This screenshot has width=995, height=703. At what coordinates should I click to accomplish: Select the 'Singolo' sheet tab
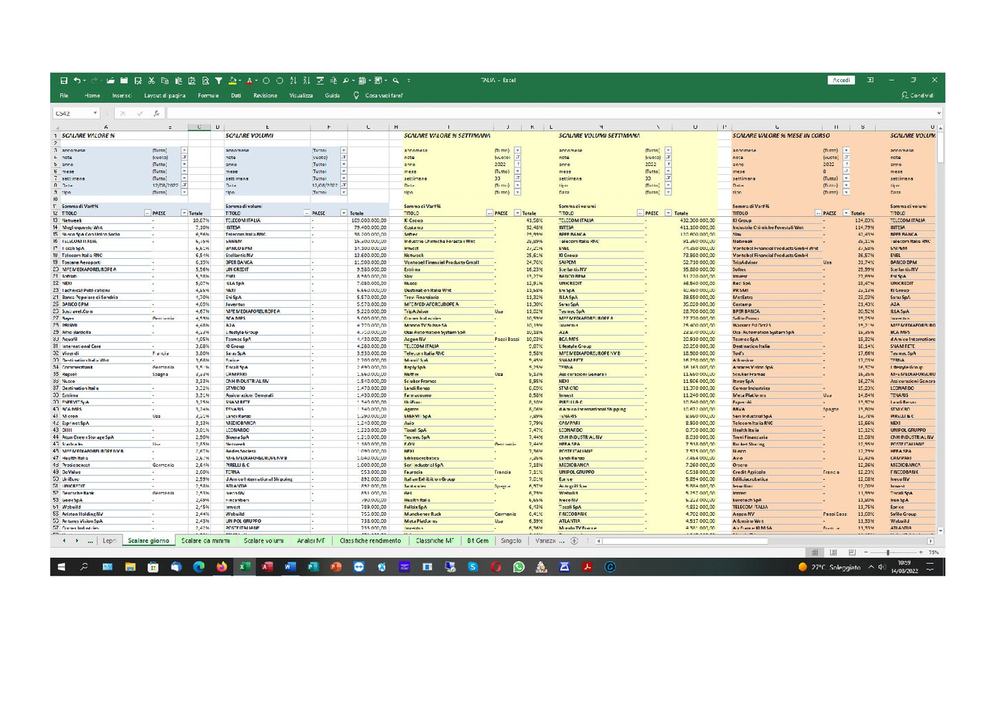coord(511,541)
